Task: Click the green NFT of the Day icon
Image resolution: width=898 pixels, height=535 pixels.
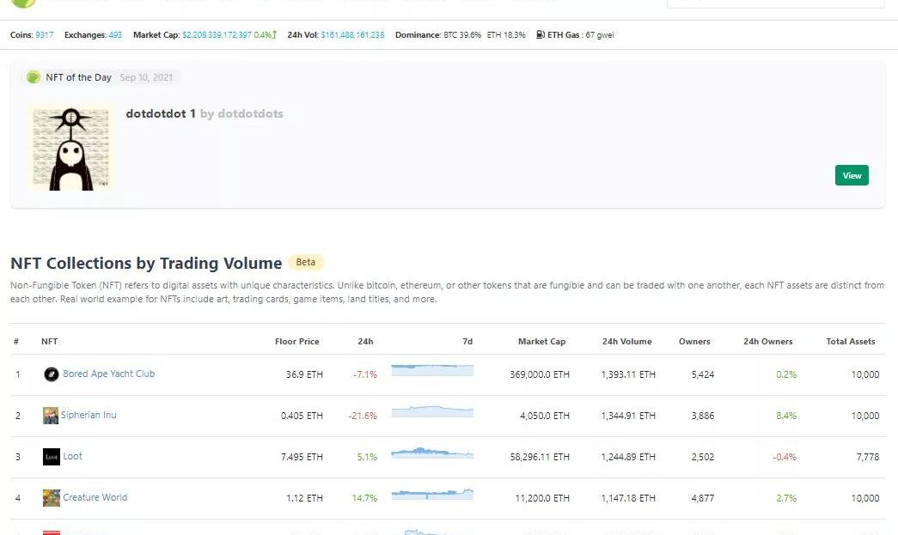Action: (34, 77)
